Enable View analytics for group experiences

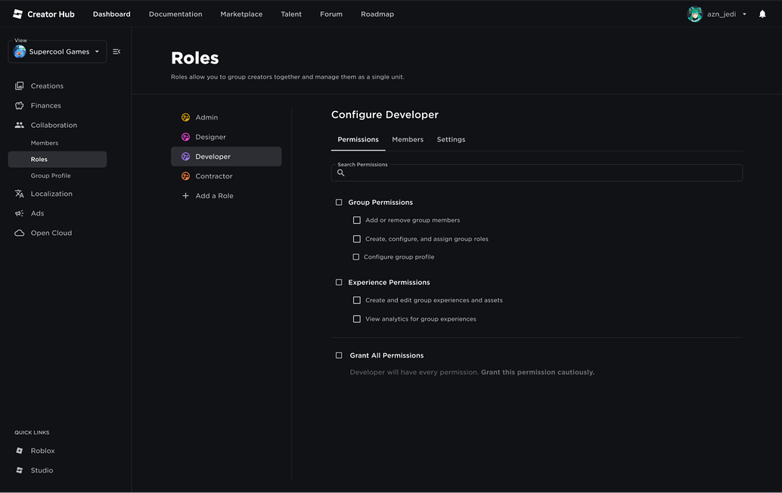click(356, 318)
